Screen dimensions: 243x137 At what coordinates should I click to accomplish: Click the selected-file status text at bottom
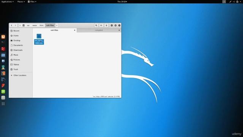[x=106, y=96]
